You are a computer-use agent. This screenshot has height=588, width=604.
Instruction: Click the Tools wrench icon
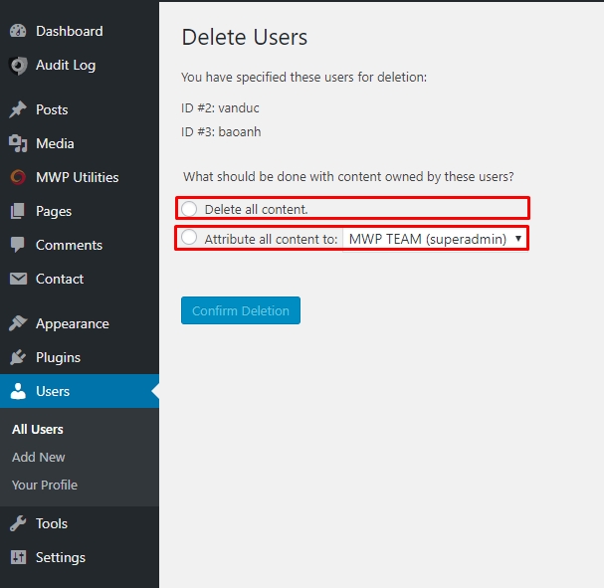(x=18, y=523)
